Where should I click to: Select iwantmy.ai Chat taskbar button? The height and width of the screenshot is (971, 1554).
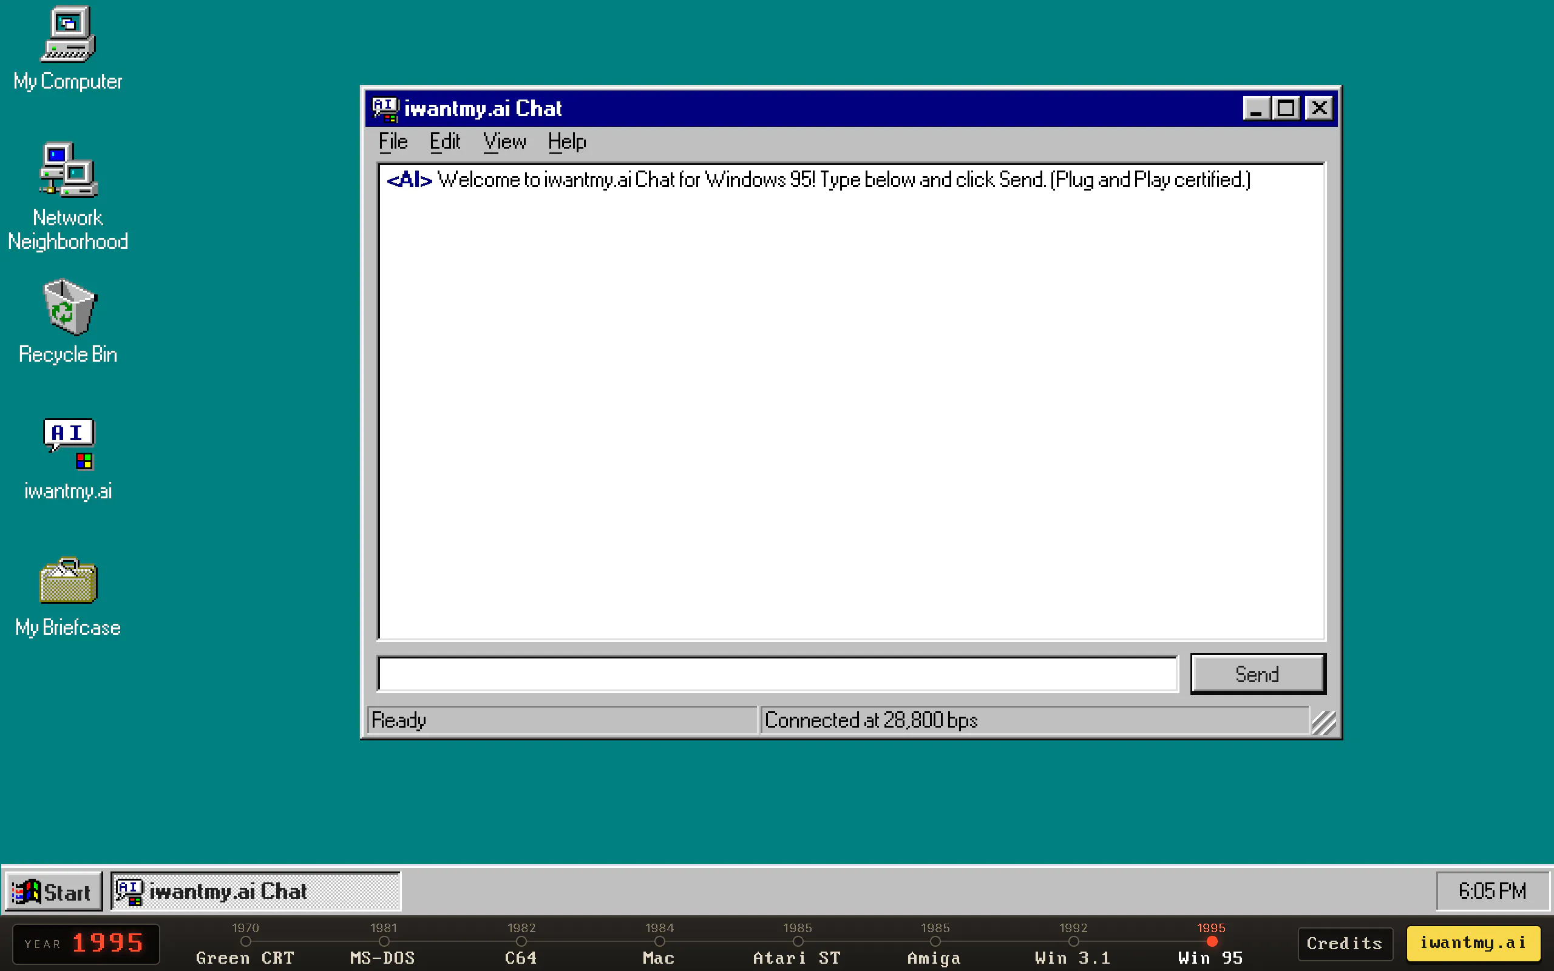(256, 891)
